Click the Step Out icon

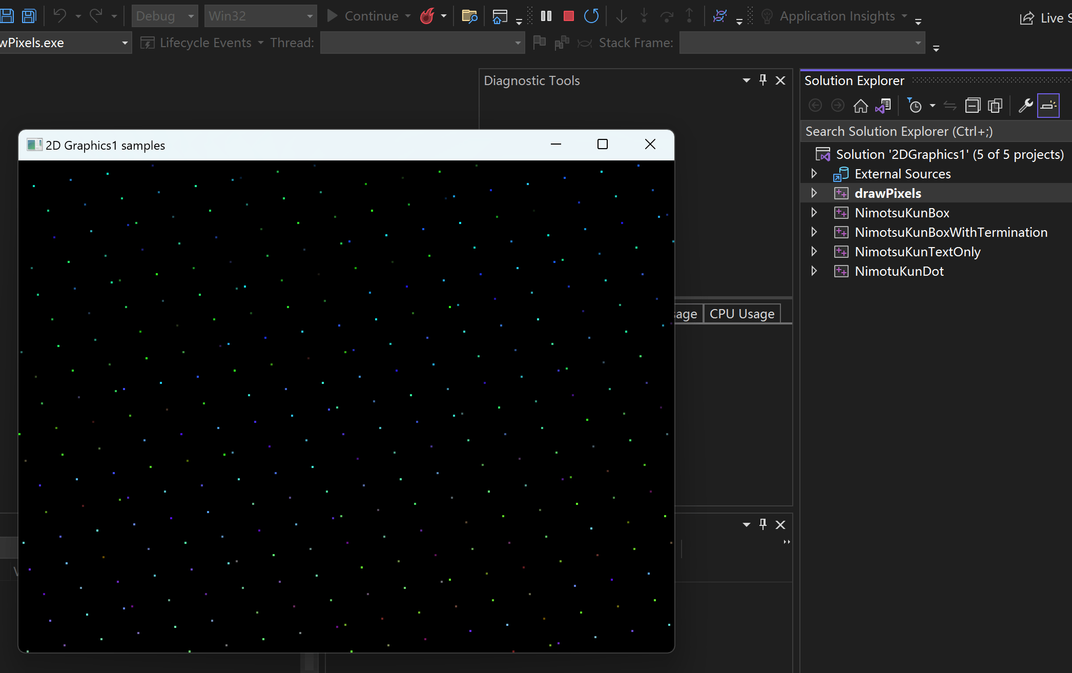[x=689, y=16]
